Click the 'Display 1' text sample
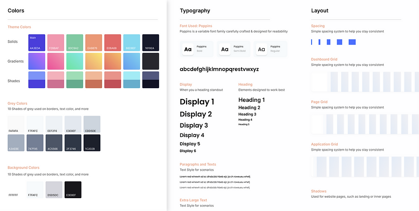 (x=197, y=102)
